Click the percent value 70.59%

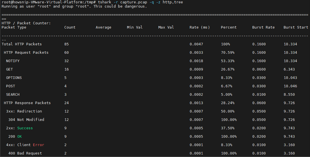click(x=228, y=52)
